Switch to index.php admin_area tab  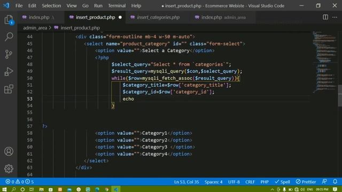[x=223, y=18]
